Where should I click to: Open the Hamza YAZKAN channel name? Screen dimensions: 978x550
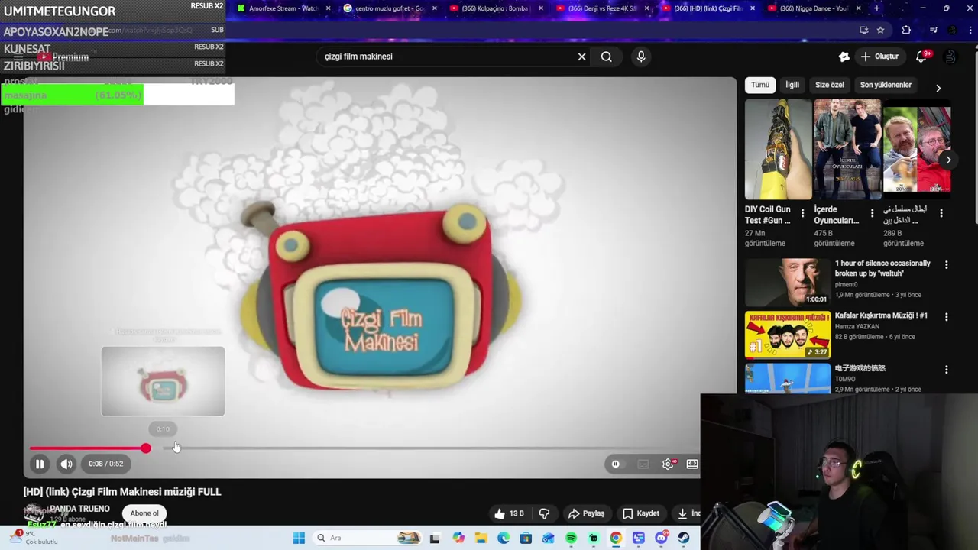coord(857,326)
